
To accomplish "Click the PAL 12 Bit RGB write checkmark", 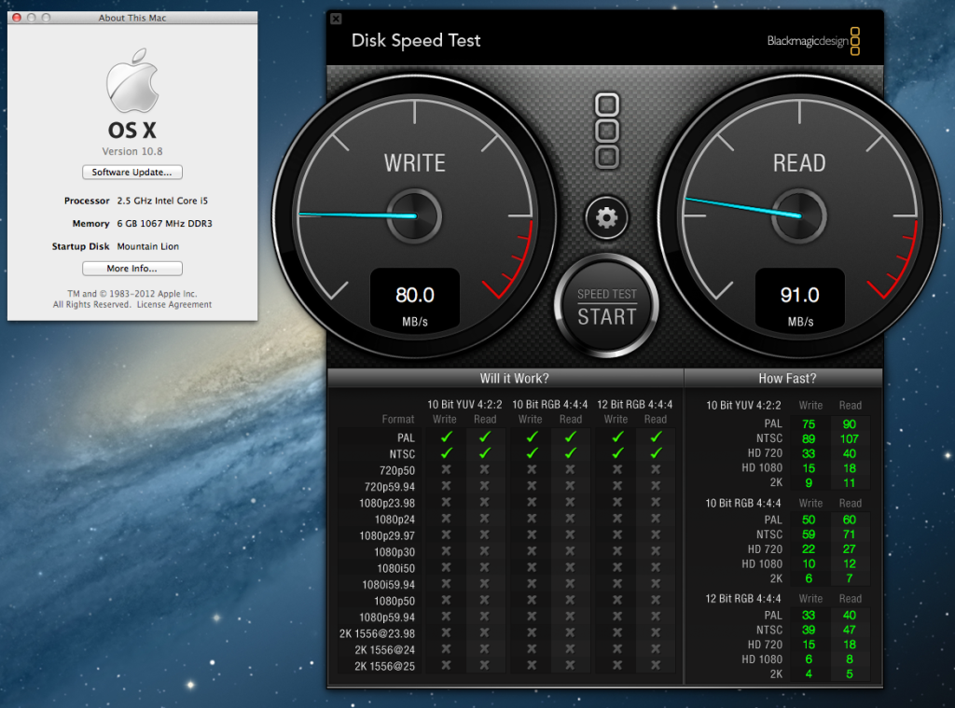I will tap(617, 437).
